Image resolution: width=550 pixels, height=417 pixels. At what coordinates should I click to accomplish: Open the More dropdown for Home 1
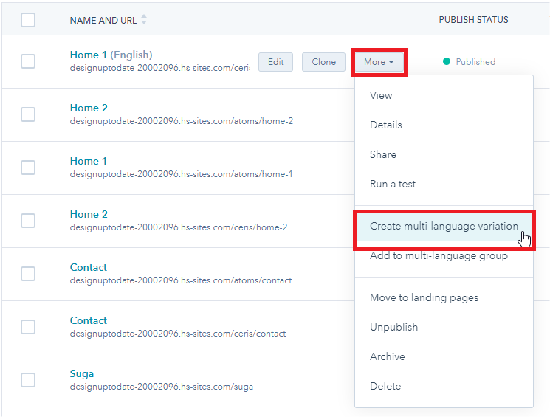click(379, 62)
